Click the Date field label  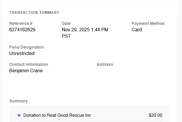(x=66, y=23)
